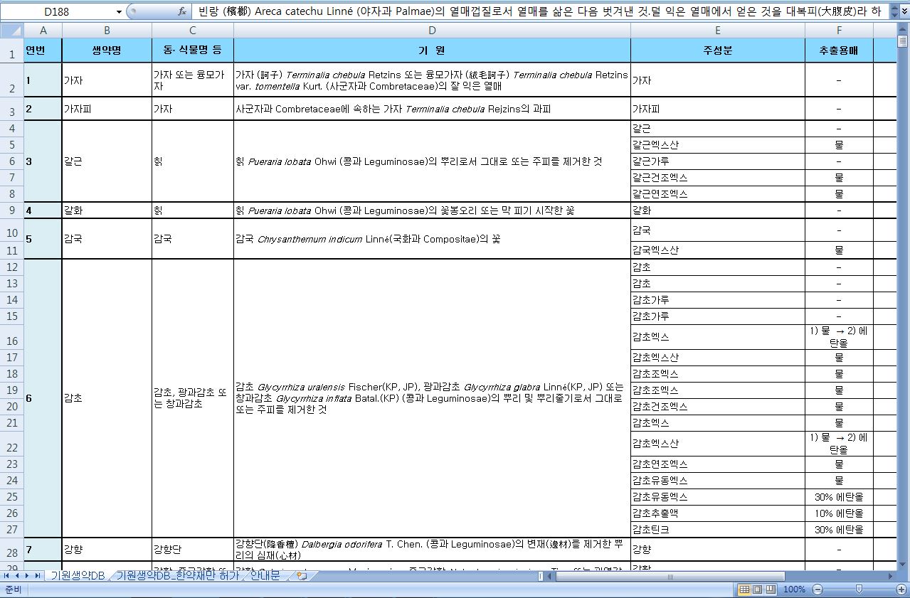Open the 안내문 sheet tab

coord(264,575)
